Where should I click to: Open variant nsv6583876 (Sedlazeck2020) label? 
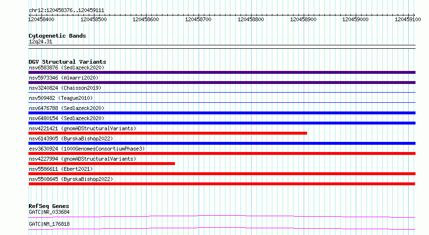67,68
